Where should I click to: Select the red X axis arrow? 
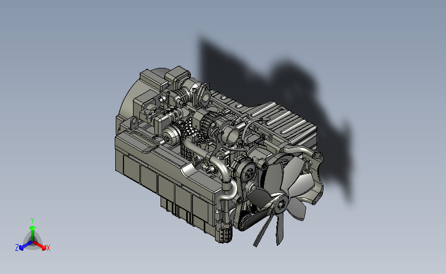tap(40, 246)
